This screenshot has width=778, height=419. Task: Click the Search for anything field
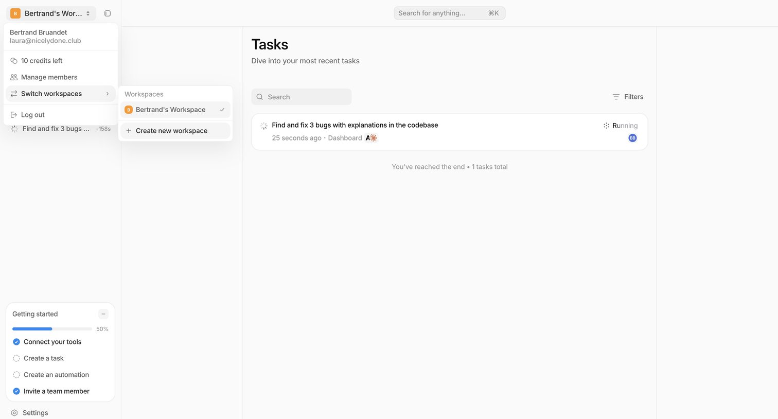(x=450, y=13)
